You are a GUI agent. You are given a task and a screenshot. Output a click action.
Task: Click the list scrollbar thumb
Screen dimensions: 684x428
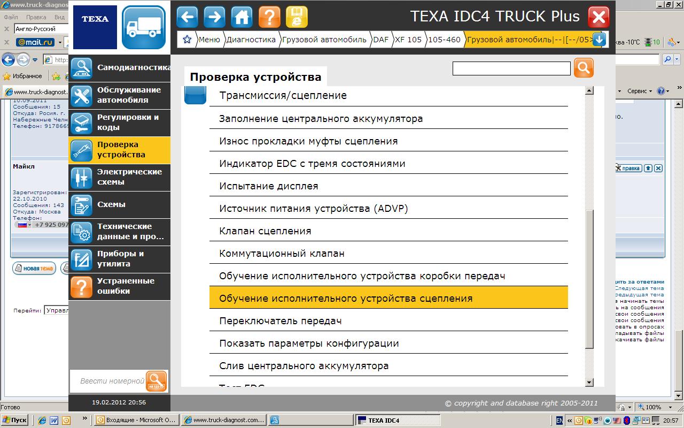[589, 279]
